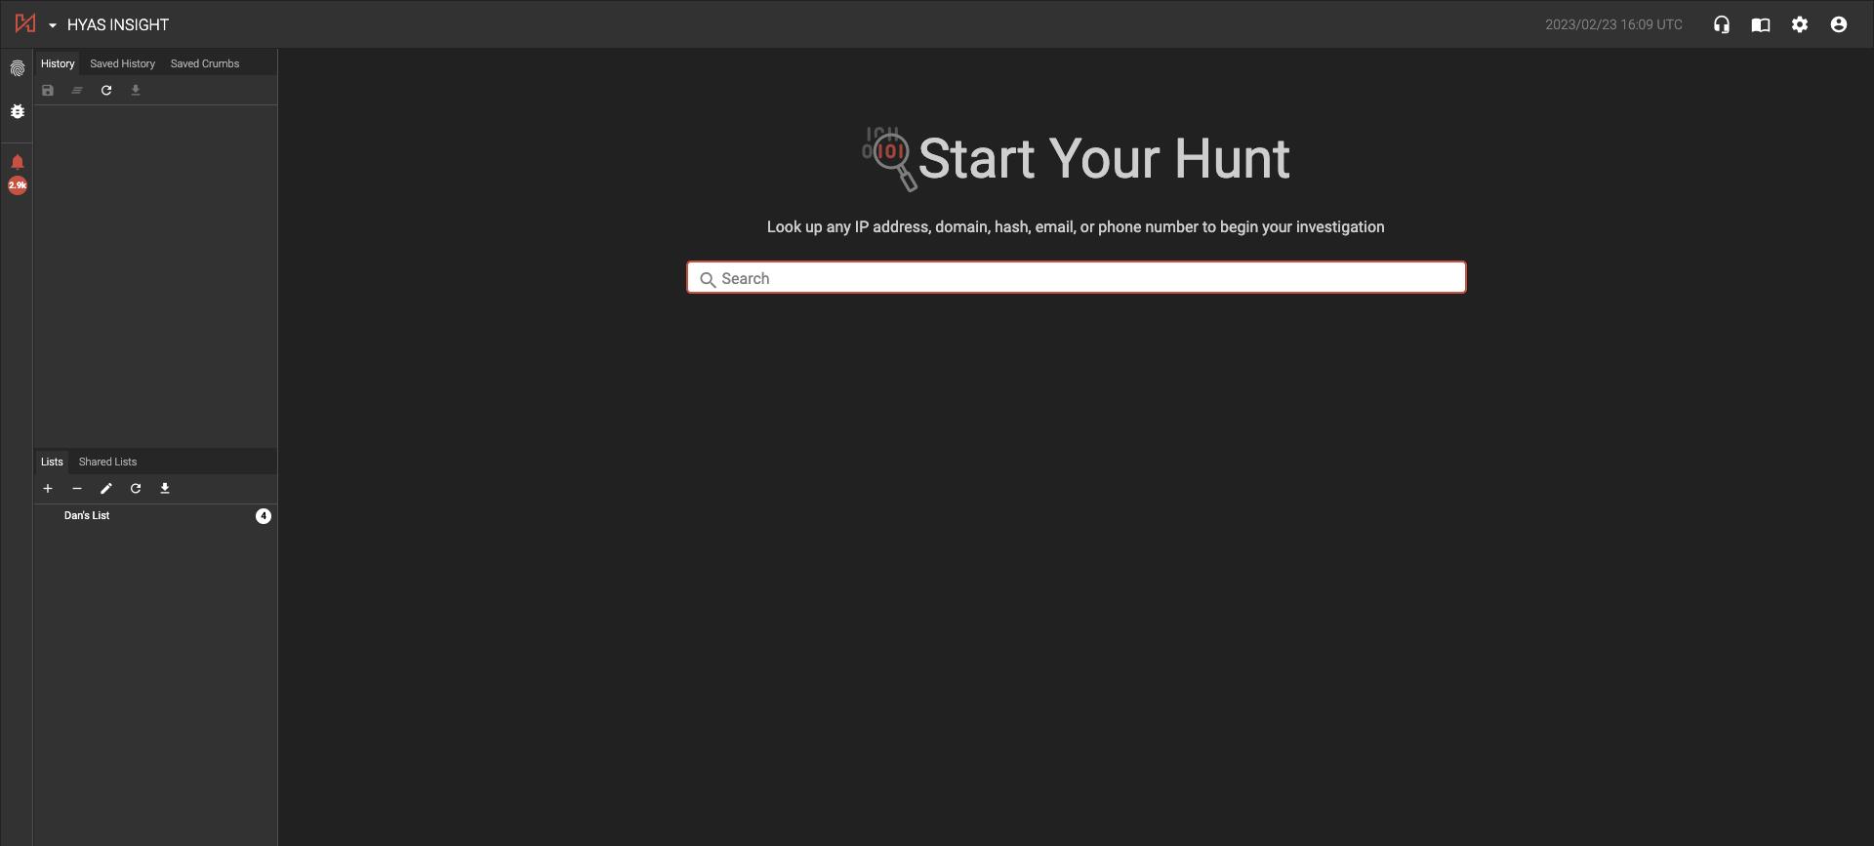This screenshot has height=846, width=1874.
Task: Click the HYAS logo in the header
Action: tap(25, 24)
